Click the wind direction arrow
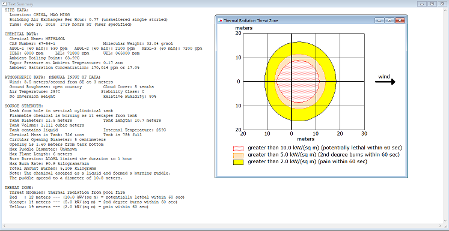 (385, 82)
